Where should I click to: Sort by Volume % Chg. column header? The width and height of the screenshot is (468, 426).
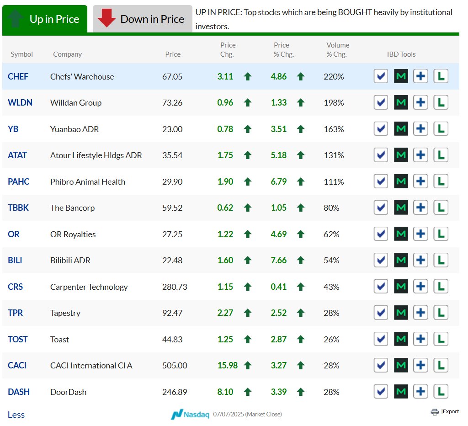tap(337, 49)
